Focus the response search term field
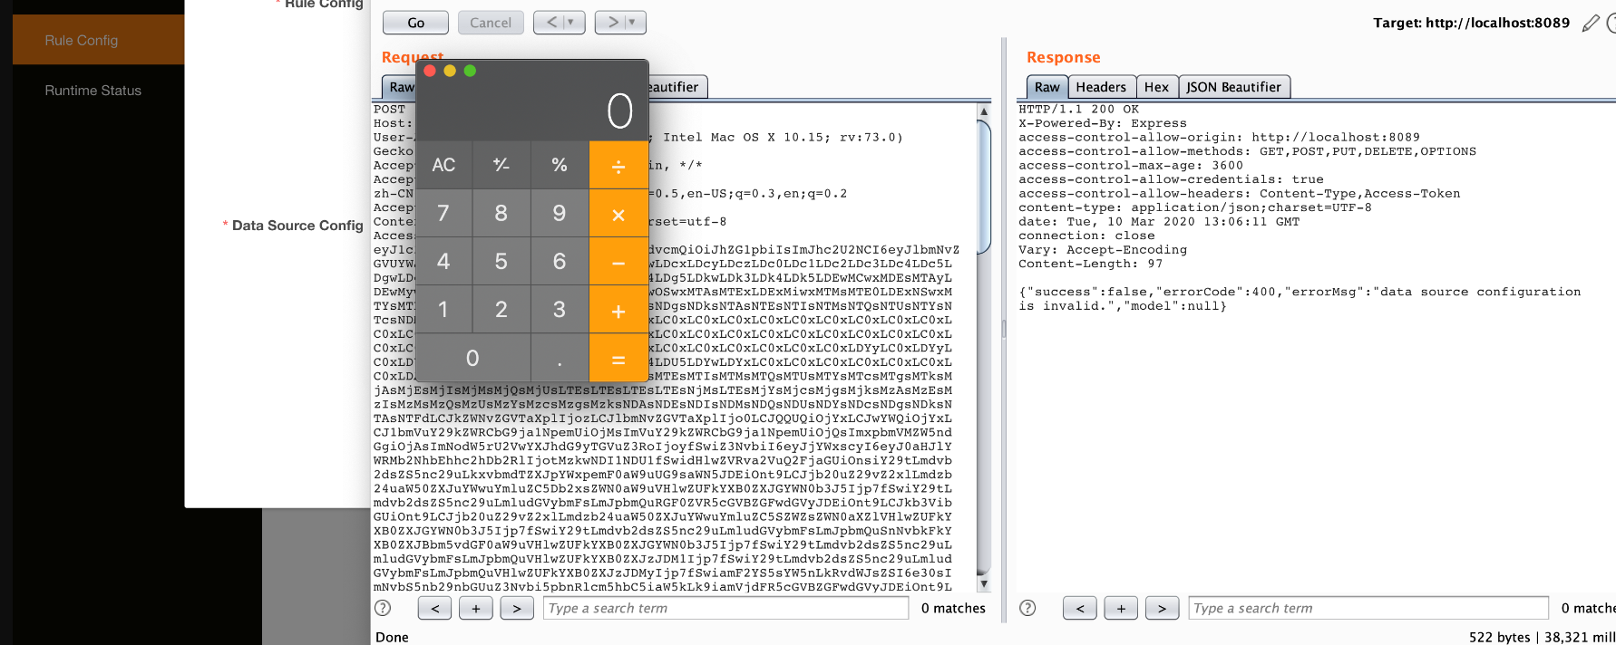Image resolution: width=1616 pixels, height=645 pixels. point(1368,608)
